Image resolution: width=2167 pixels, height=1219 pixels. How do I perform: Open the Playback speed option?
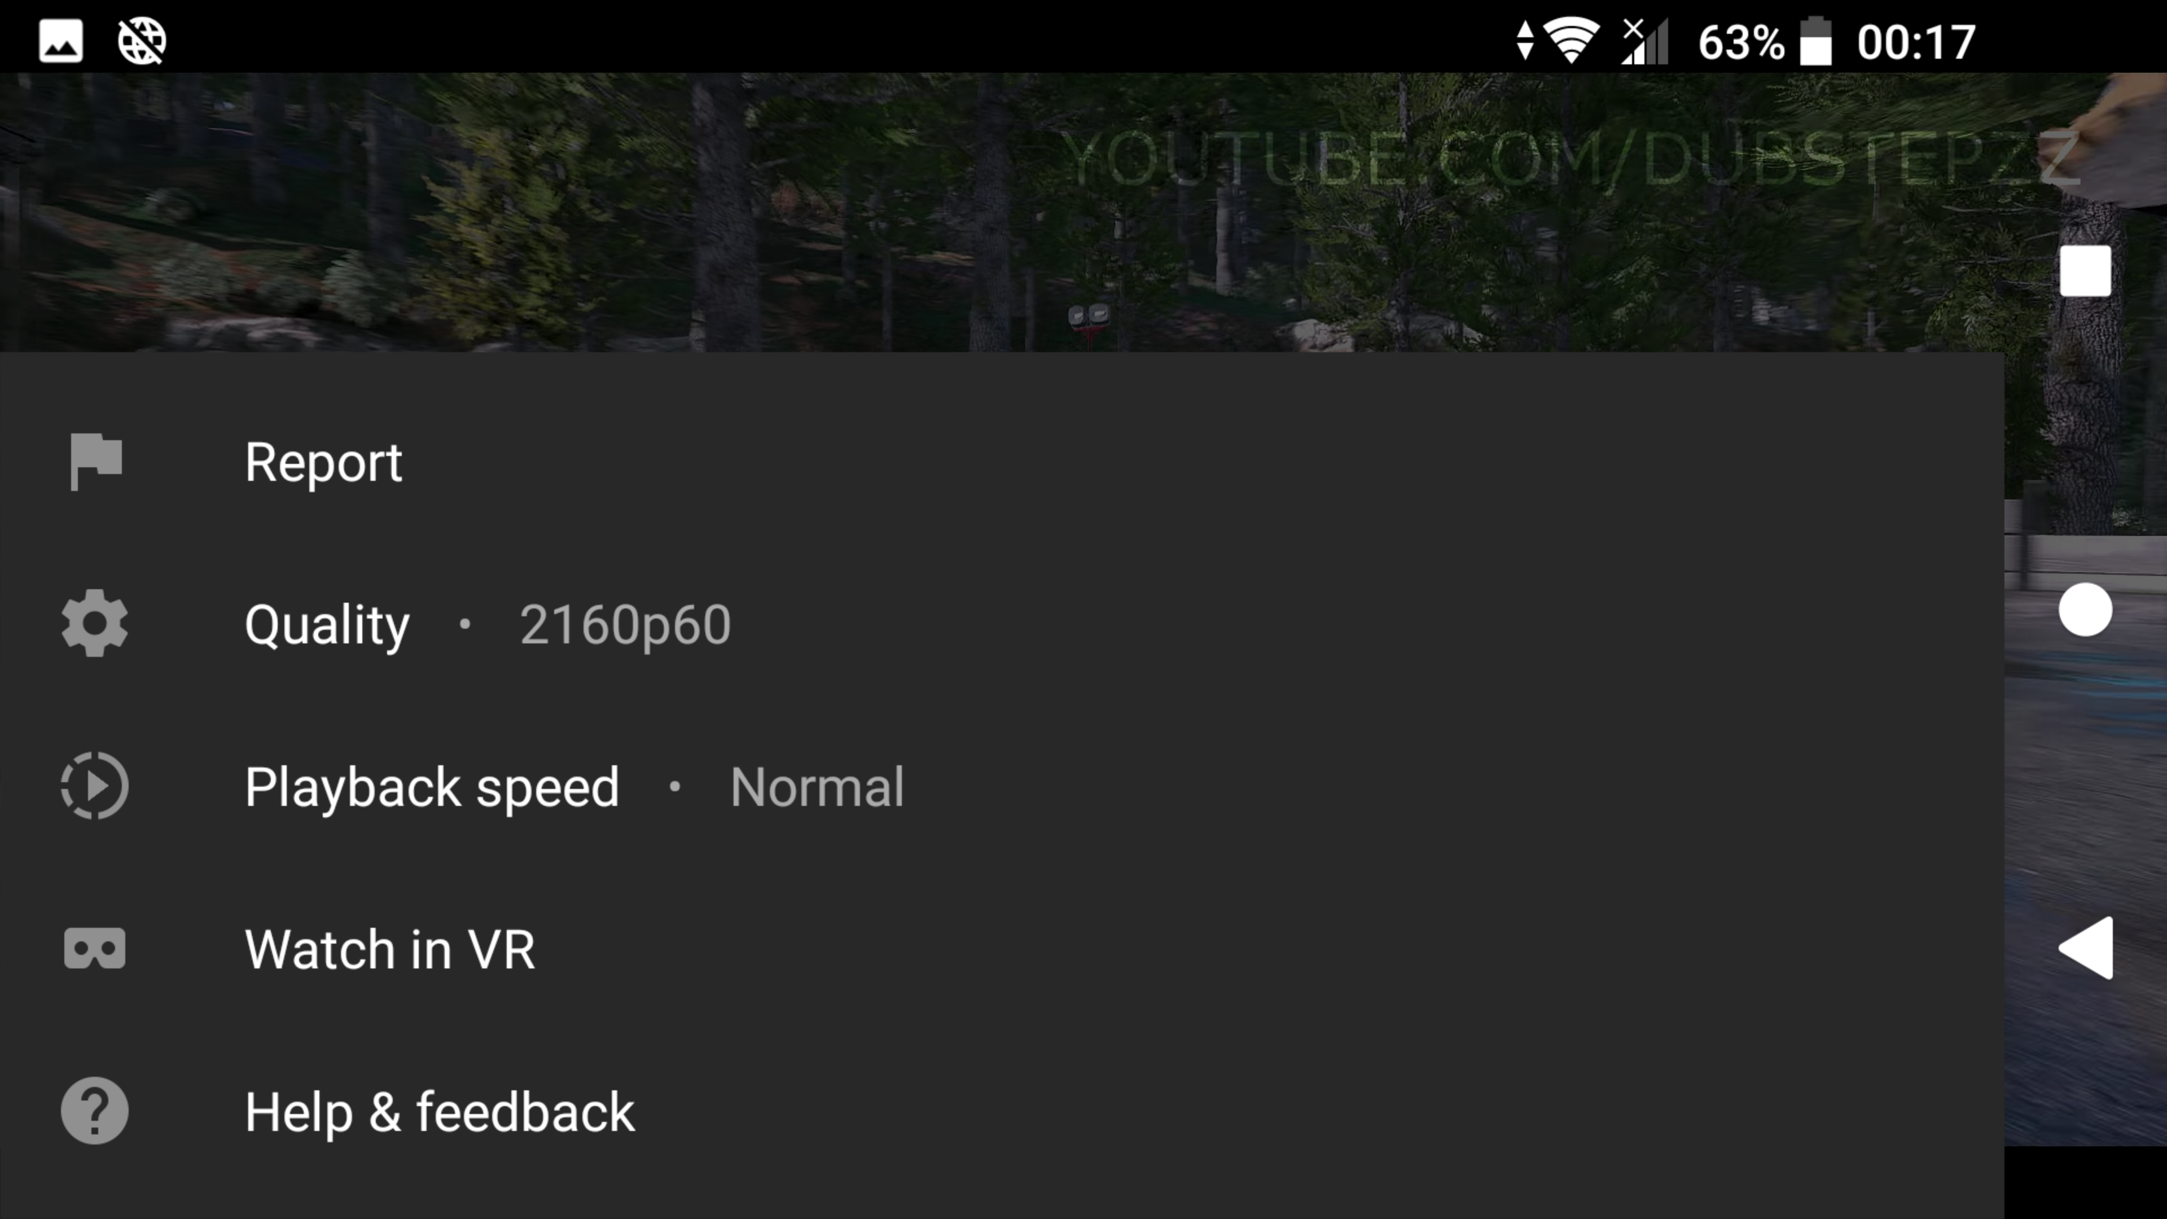(x=1002, y=786)
